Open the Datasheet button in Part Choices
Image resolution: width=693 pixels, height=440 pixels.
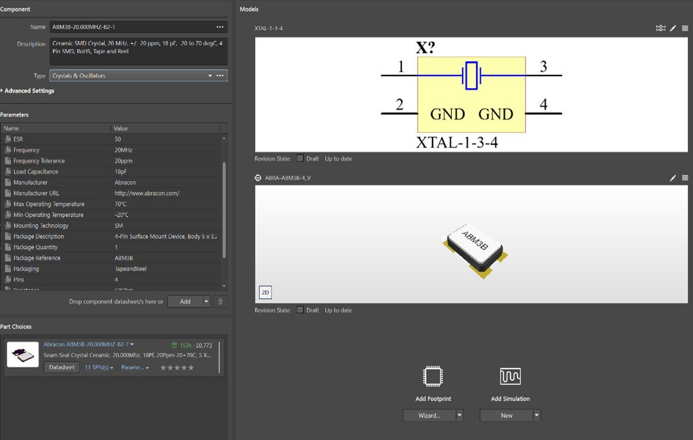coord(61,368)
